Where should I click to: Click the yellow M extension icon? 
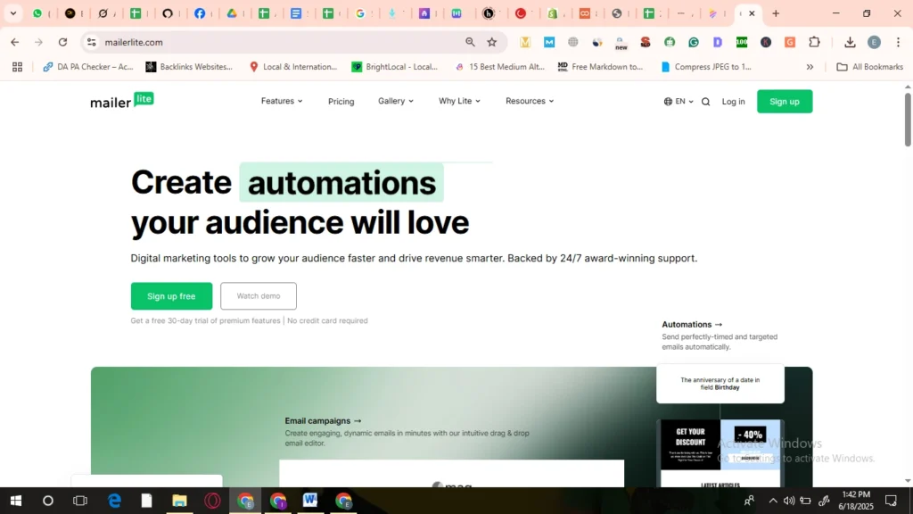coord(525,42)
